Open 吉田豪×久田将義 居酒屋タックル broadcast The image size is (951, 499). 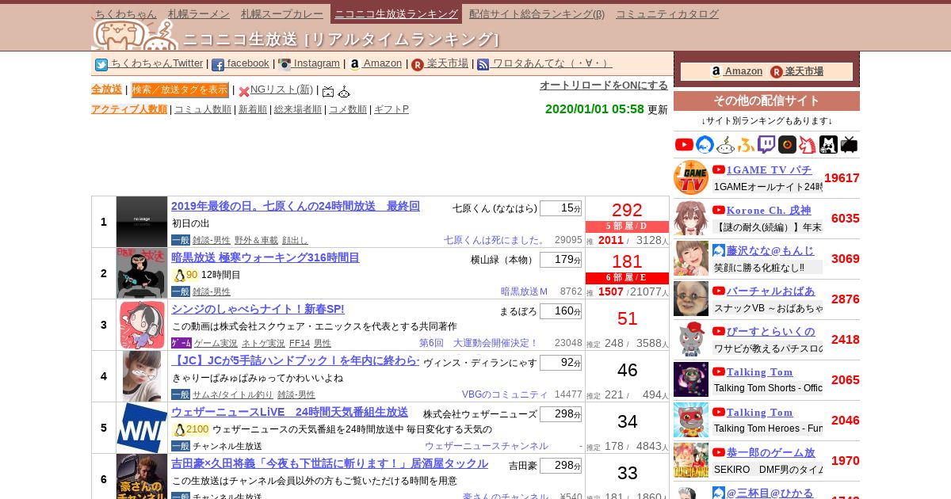(x=330, y=463)
